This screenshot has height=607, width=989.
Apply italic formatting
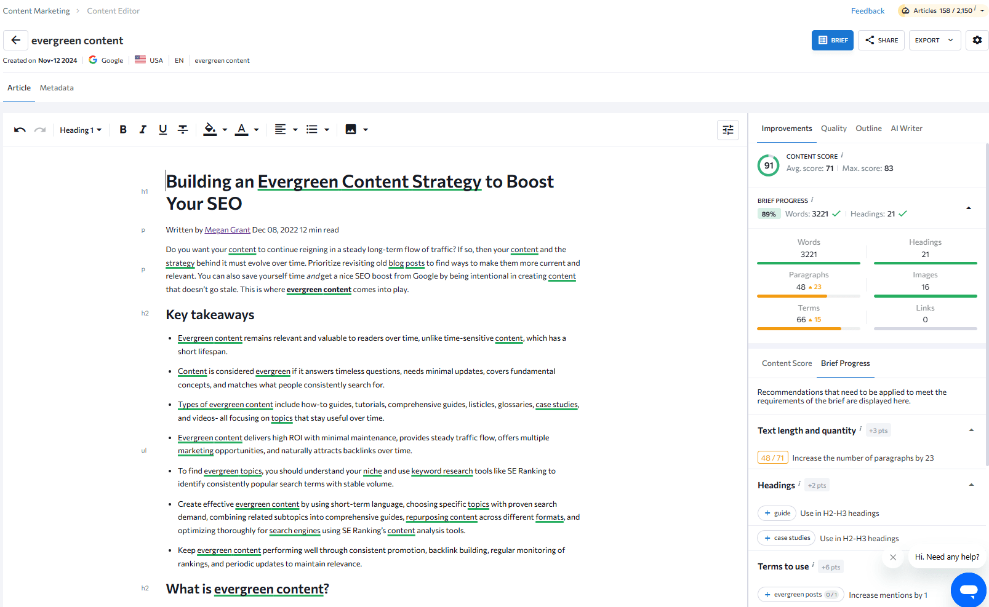point(143,130)
